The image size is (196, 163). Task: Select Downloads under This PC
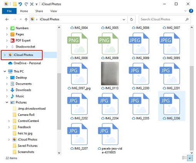pos(23,90)
